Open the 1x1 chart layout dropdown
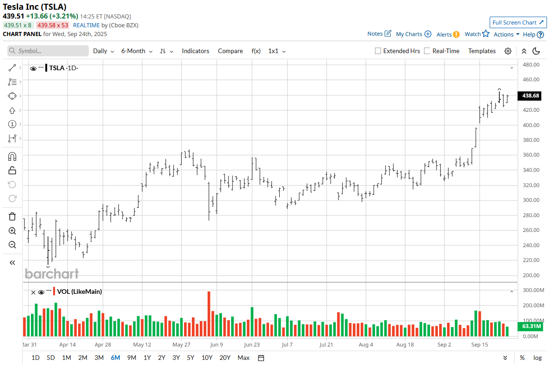 click(277, 51)
